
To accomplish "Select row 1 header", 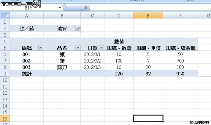I will [5, 22].
